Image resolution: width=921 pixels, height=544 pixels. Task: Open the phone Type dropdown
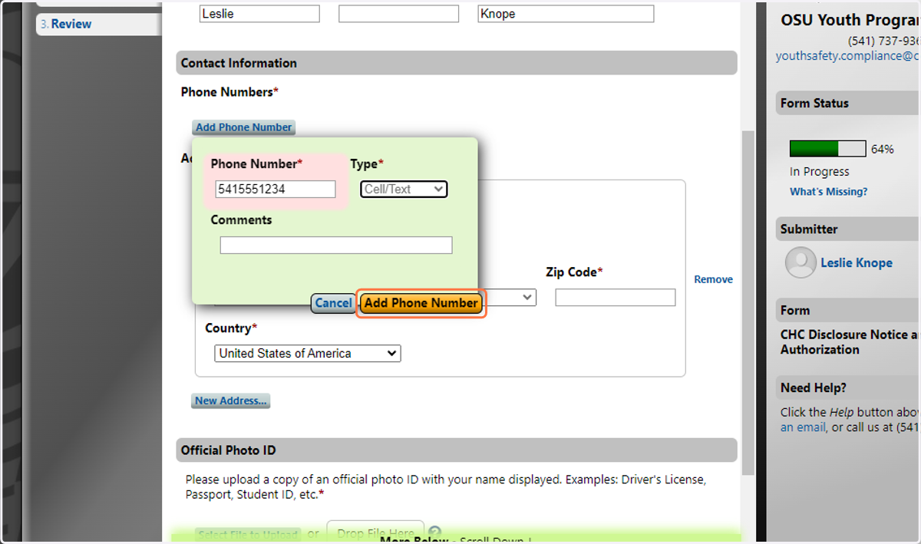[404, 189]
